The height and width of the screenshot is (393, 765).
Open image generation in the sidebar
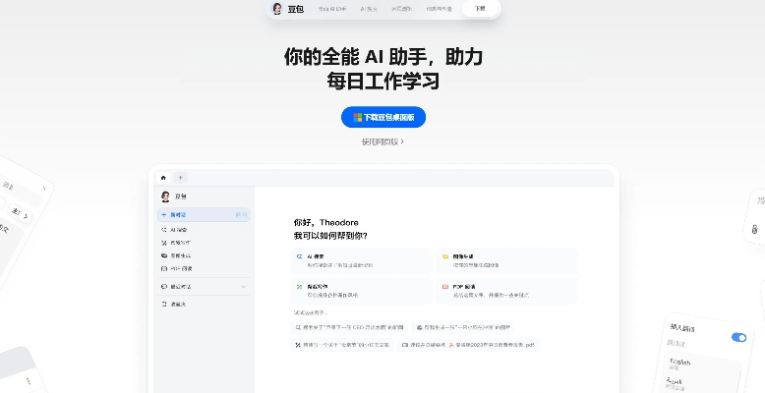[x=178, y=254]
